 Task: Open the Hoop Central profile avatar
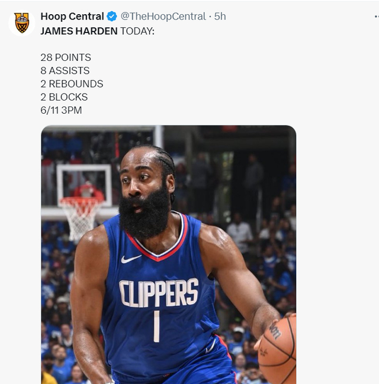click(22, 22)
